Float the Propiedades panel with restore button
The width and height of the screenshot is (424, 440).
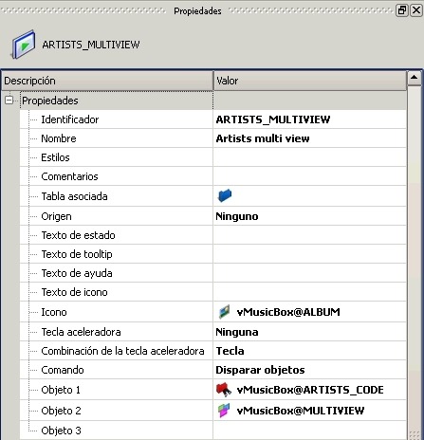[x=402, y=10]
